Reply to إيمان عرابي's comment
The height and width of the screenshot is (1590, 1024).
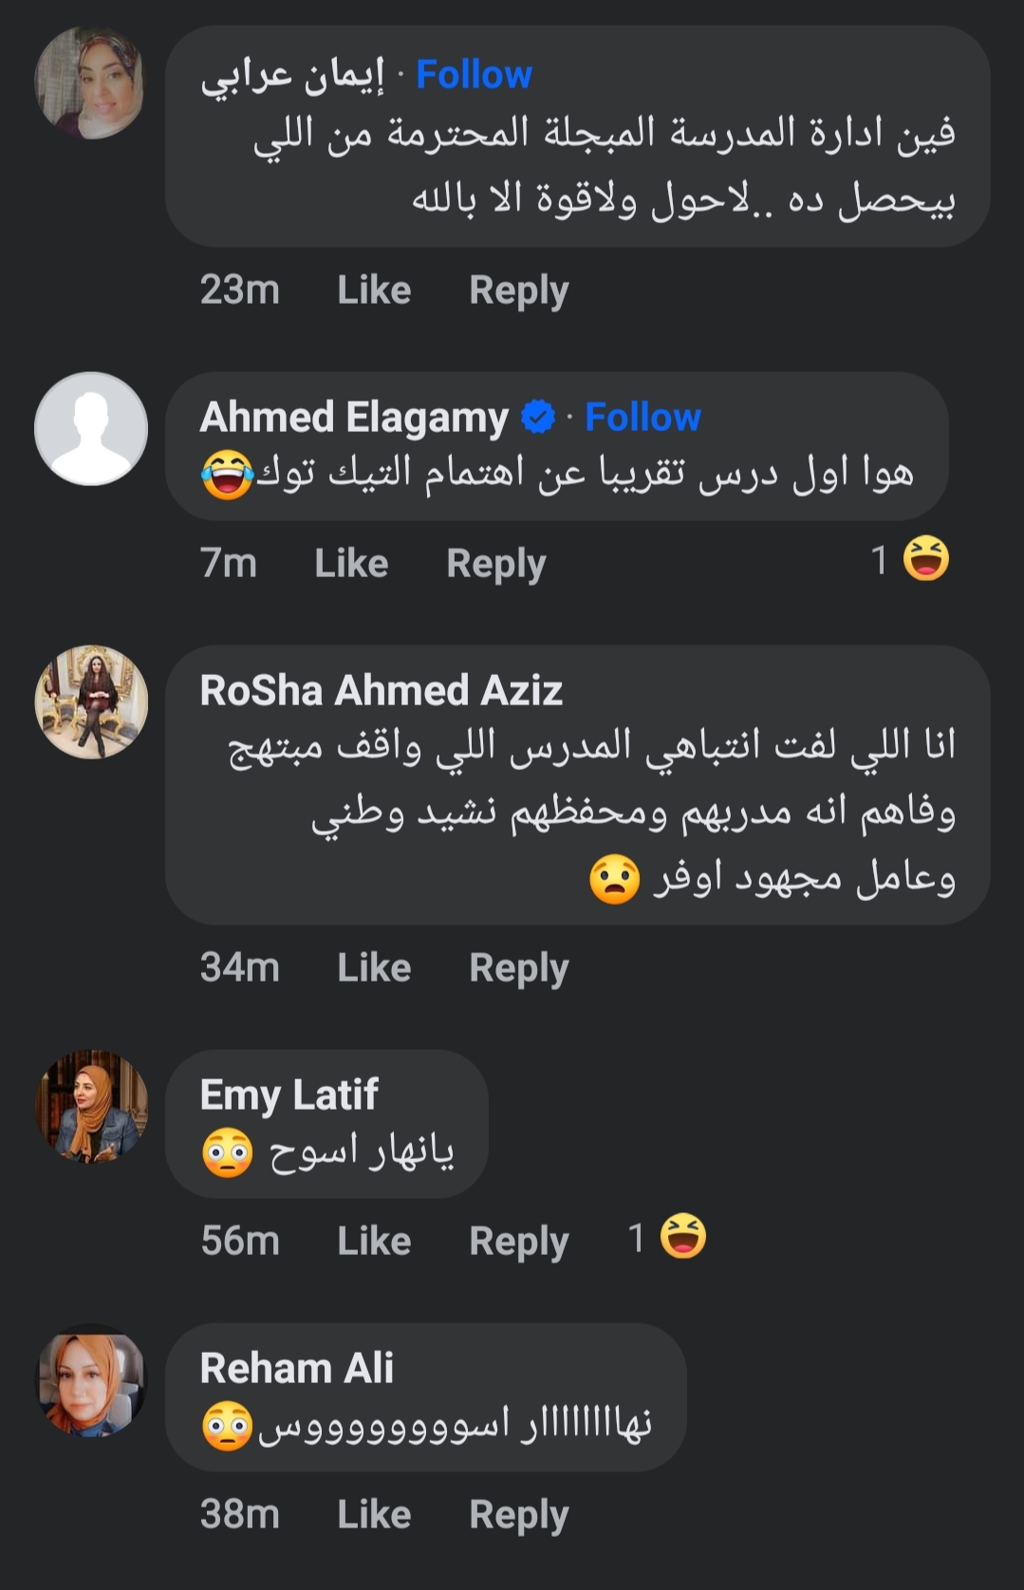coord(518,290)
